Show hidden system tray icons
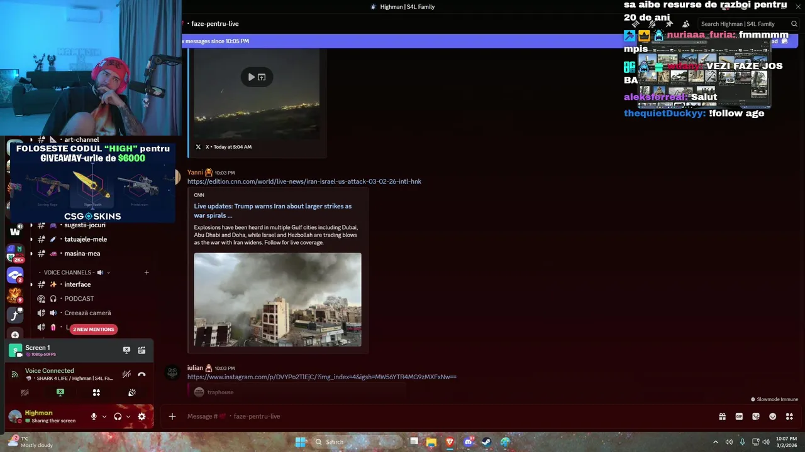Image resolution: width=805 pixels, height=452 pixels. click(715, 442)
